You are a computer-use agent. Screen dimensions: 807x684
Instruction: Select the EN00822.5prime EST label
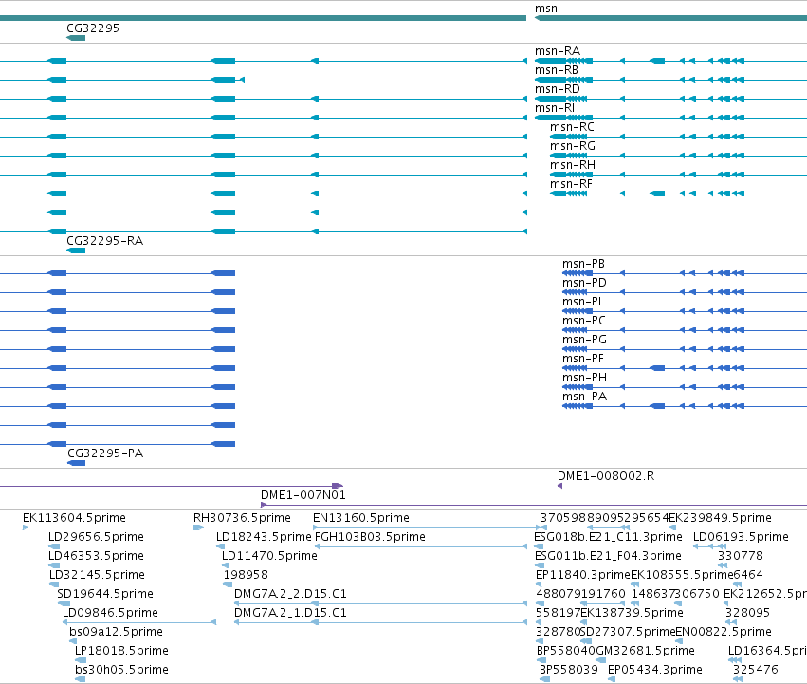(724, 633)
